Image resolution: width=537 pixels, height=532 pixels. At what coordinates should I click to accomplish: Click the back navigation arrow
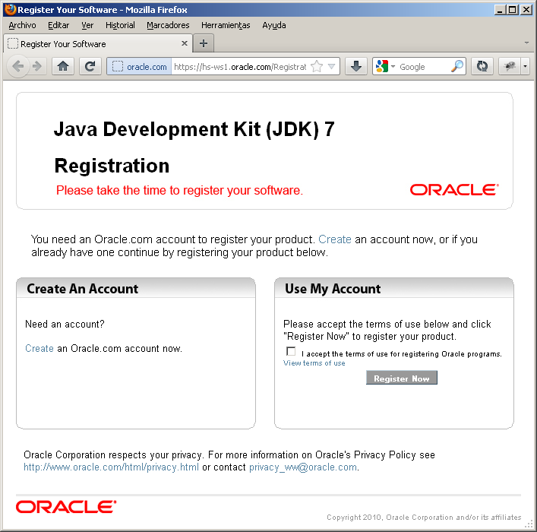pyautogui.click(x=18, y=67)
